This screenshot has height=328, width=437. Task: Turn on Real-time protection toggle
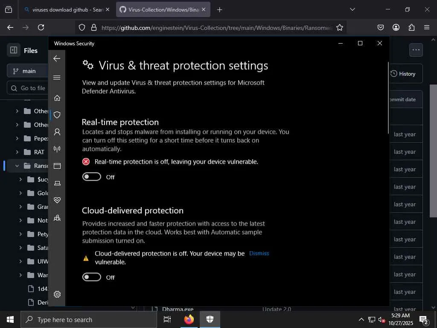point(92,177)
